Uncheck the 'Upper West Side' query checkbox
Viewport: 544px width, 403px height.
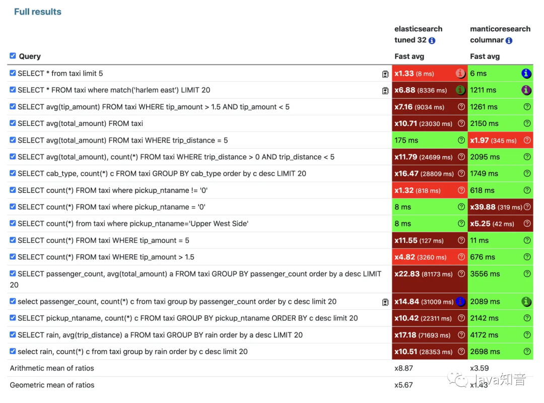[13, 223]
